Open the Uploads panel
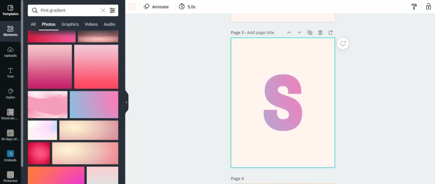This screenshot has height=184, width=435. click(10, 52)
